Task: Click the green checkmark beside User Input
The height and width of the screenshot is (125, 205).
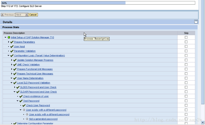Action: pyautogui.click(x=12, y=47)
